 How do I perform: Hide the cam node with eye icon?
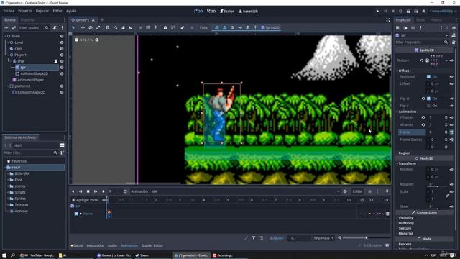[x=62, y=48]
